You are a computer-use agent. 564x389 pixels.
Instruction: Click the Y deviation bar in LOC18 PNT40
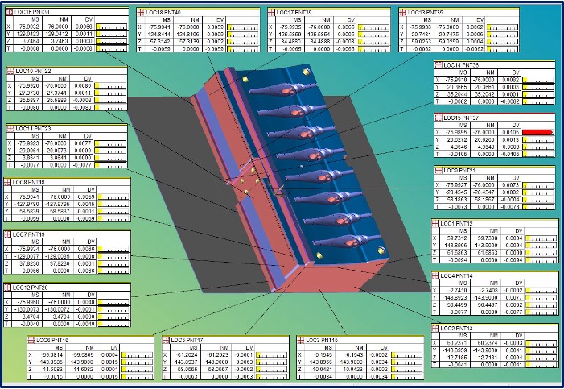243,34
